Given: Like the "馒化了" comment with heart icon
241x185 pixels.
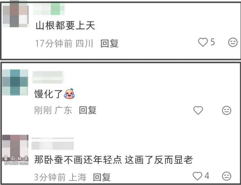Looking at the screenshot, I should (198, 110).
